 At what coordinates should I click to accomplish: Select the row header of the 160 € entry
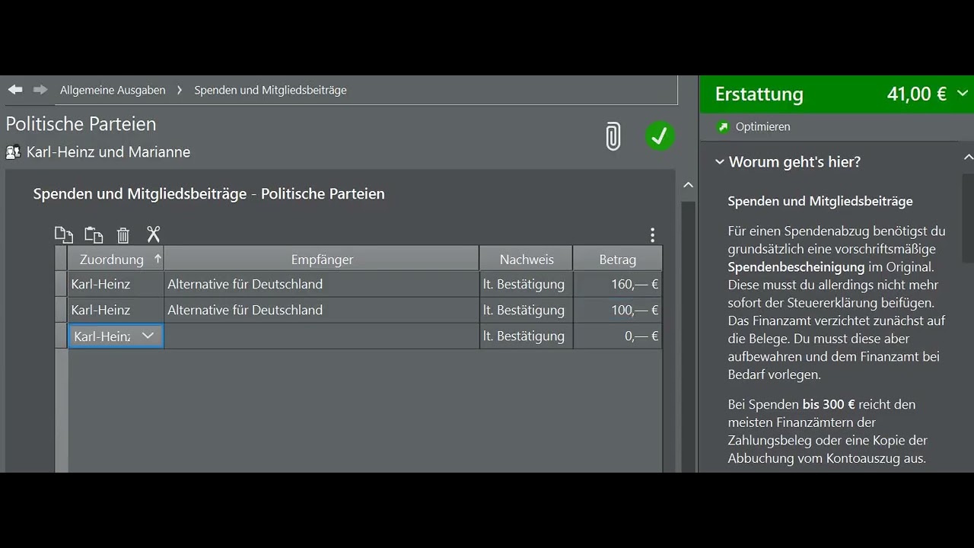pos(61,285)
